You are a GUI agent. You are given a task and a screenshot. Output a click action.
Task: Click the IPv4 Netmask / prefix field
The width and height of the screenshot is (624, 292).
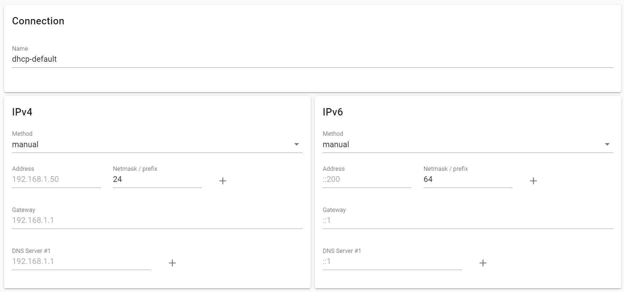(157, 179)
